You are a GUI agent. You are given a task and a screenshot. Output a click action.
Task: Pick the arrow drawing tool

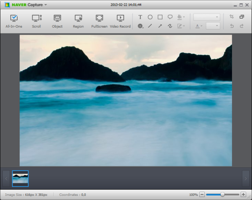[160, 26]
